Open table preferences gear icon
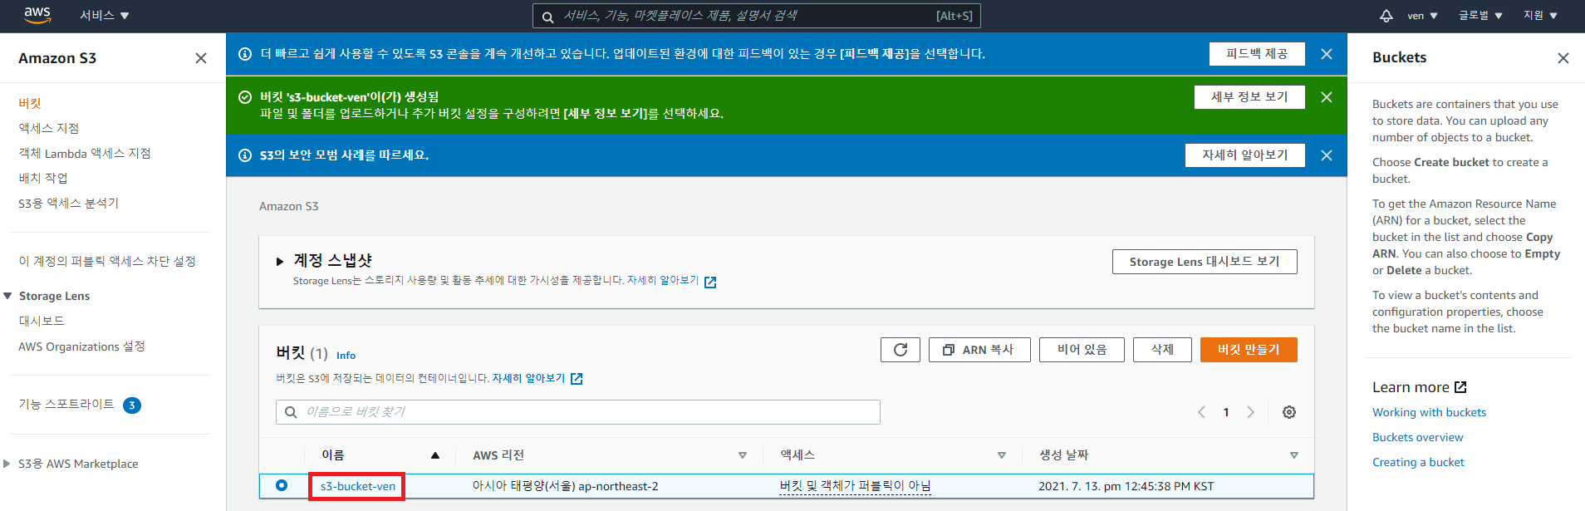Screen dimensions: 1585x511 pyautogui.click(x=1289, y=412)
